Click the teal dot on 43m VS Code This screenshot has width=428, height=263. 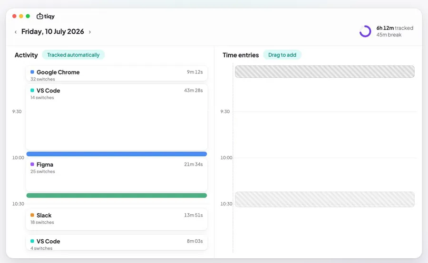click(x=32, y=91)
